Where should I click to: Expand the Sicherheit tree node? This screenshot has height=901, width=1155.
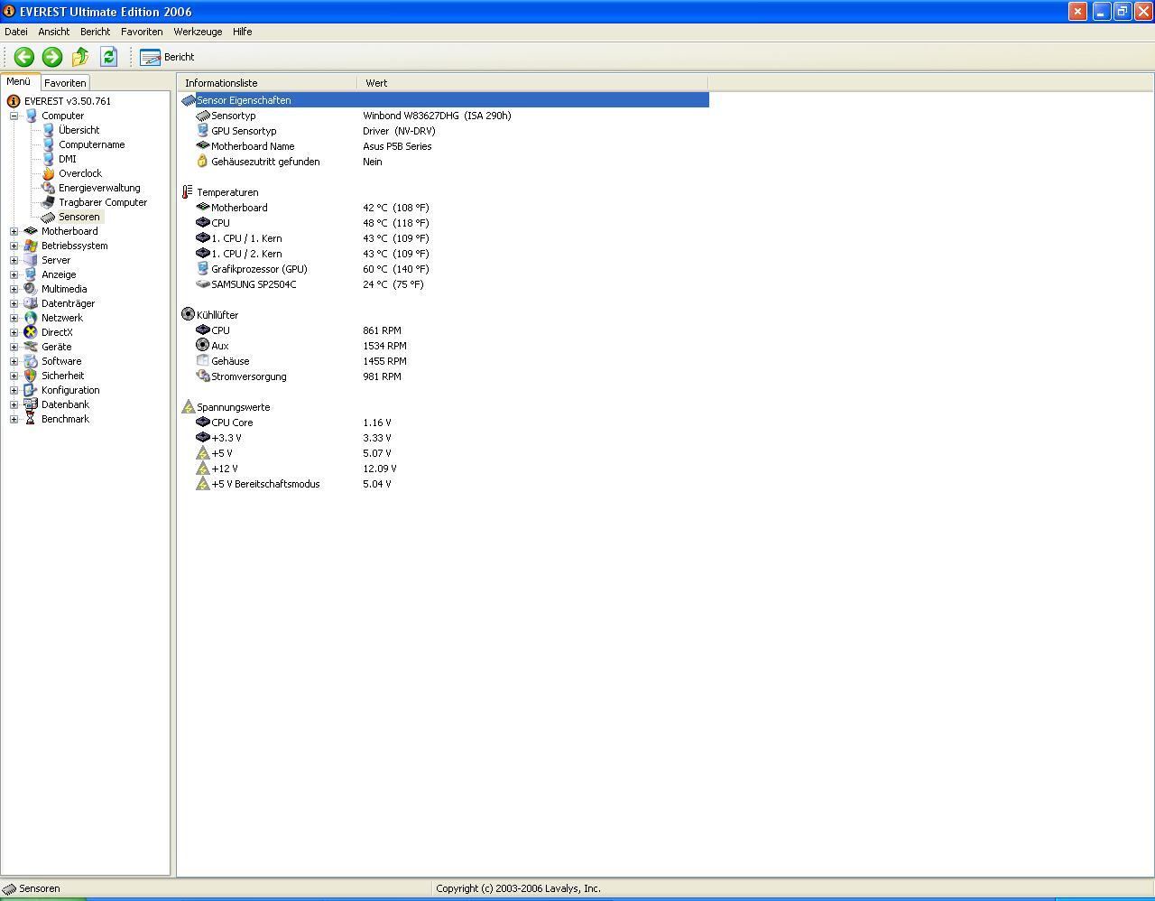[x=14, y=376]
